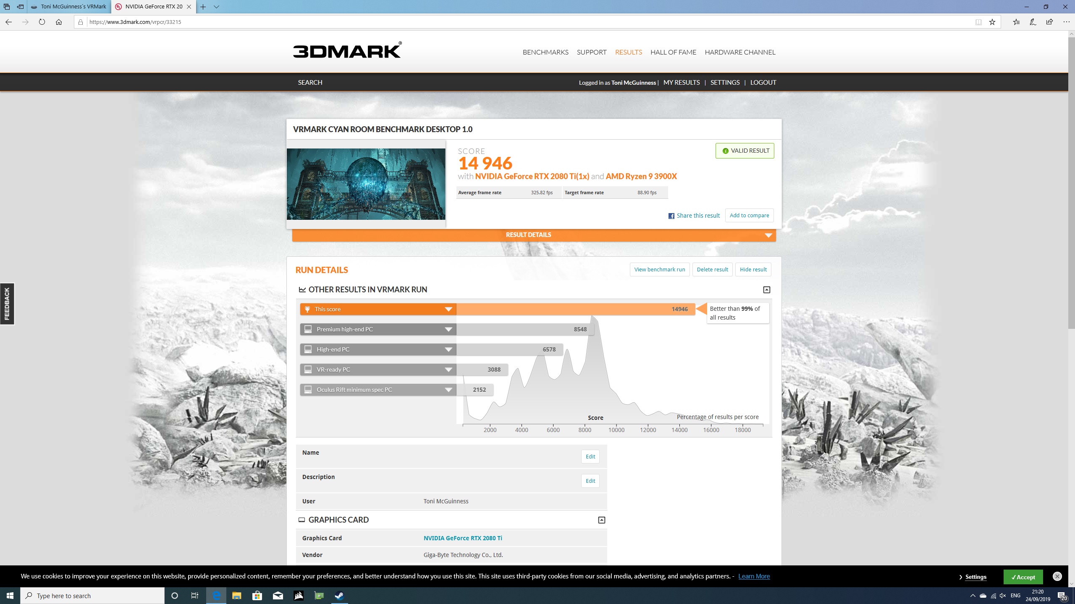Close the NVIDIA GeForce RTX tab
Viewport: 1075px width, 604px height.
pyautogui.click(x=189, y=7)
